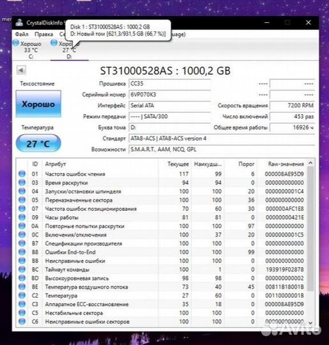Click status icon for B8 Ошибки End-to-End

22,252
